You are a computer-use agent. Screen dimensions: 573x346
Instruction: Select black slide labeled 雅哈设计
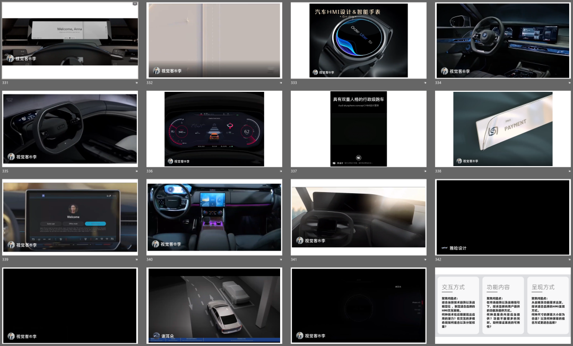click(x=503, y=218)
